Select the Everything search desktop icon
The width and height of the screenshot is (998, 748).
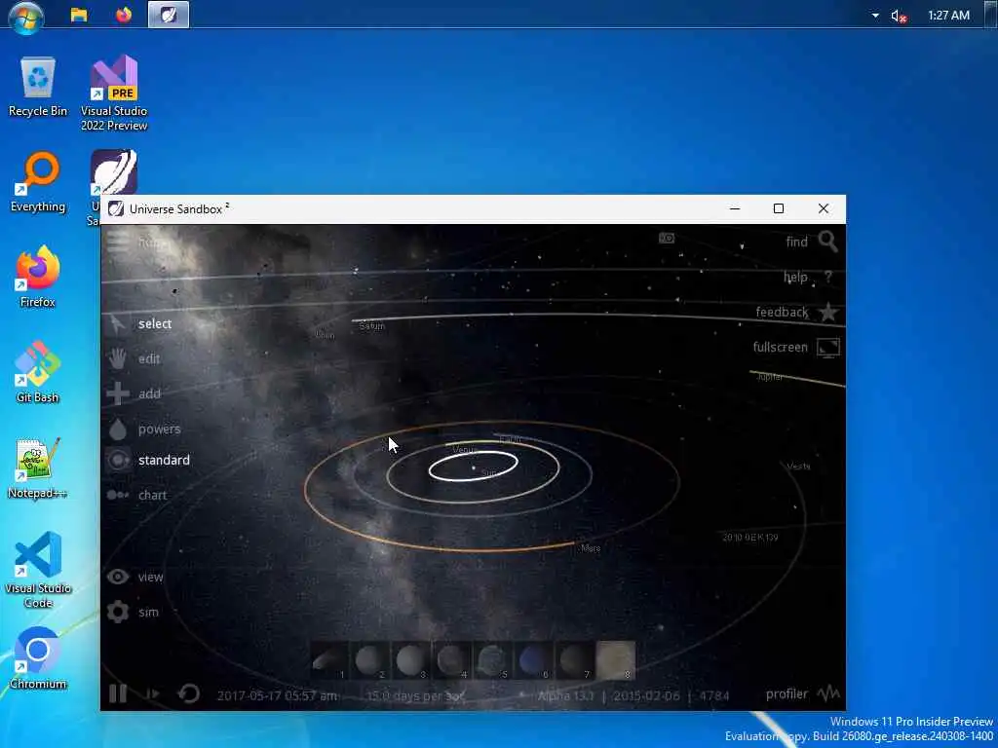38,182
